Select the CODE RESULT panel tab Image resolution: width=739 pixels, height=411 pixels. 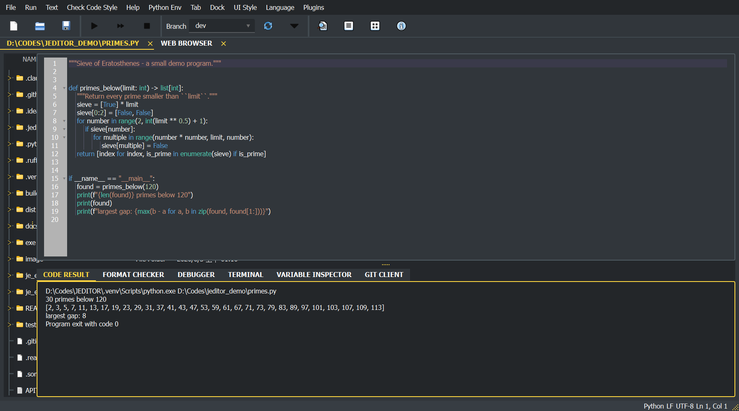pyautogui.click(x=66, y=275)
